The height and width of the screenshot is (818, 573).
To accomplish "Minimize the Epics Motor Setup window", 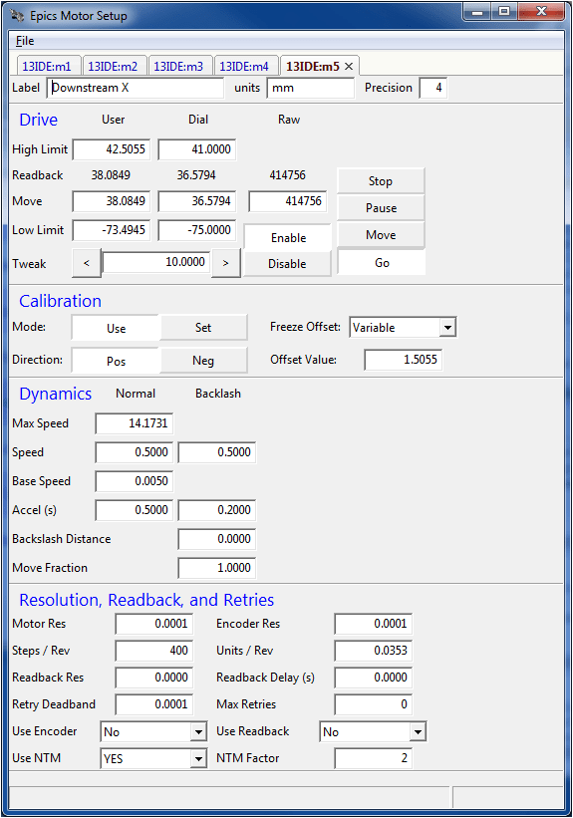I will [x=477, y=12].
